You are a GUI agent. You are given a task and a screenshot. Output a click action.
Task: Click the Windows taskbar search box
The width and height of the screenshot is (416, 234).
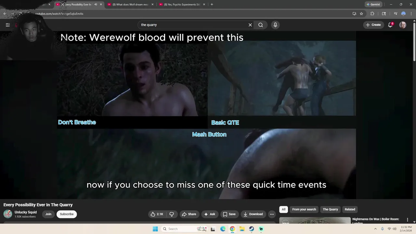click(x=184, y=229)
